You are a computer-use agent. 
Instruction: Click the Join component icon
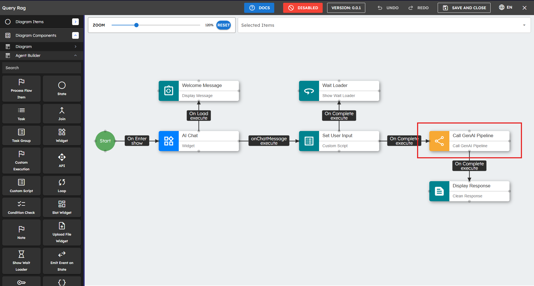62,111
